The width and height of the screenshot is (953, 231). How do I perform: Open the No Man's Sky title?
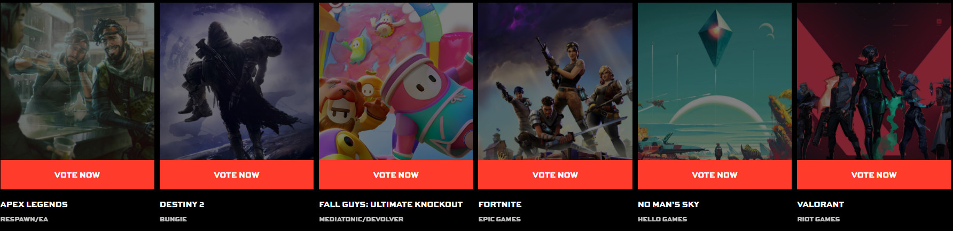point(668,204)
